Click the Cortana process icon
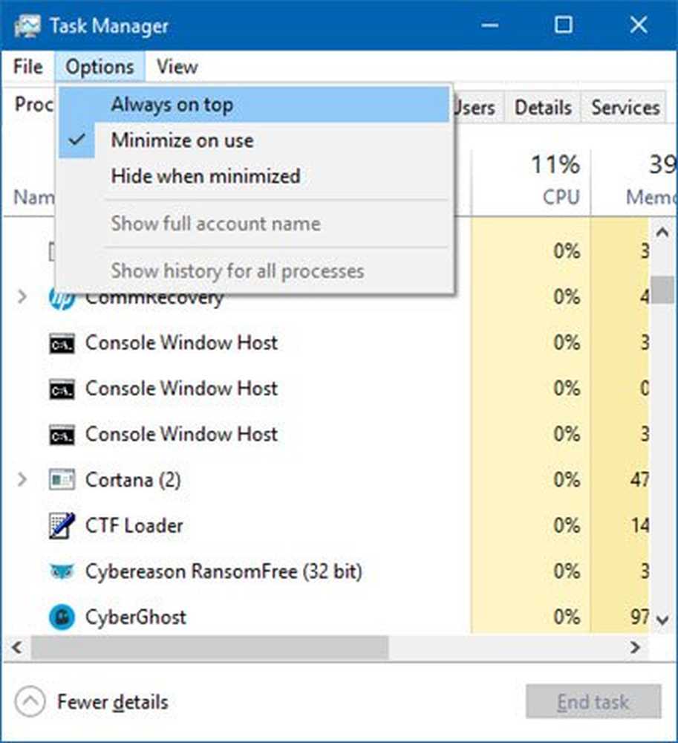The image size is (678, 743). coord(62,480)
